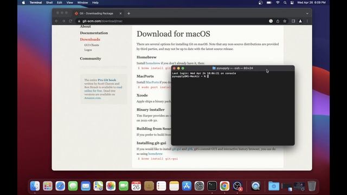Go forward in the browser
Screen dimensions: 347x195
[64, 21]
